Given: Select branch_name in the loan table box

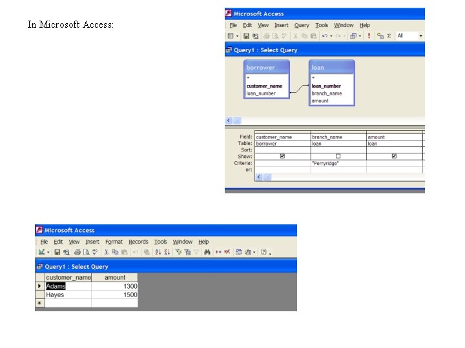Looking at the screenshot, I should click(x=327, y=93).
